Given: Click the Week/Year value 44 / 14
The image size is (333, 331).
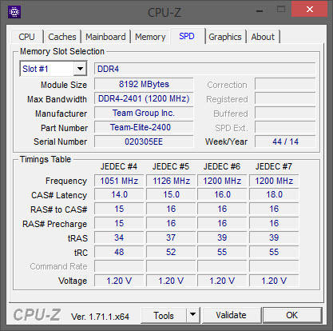Looking at the screenshot, I should tap(285, 142).
